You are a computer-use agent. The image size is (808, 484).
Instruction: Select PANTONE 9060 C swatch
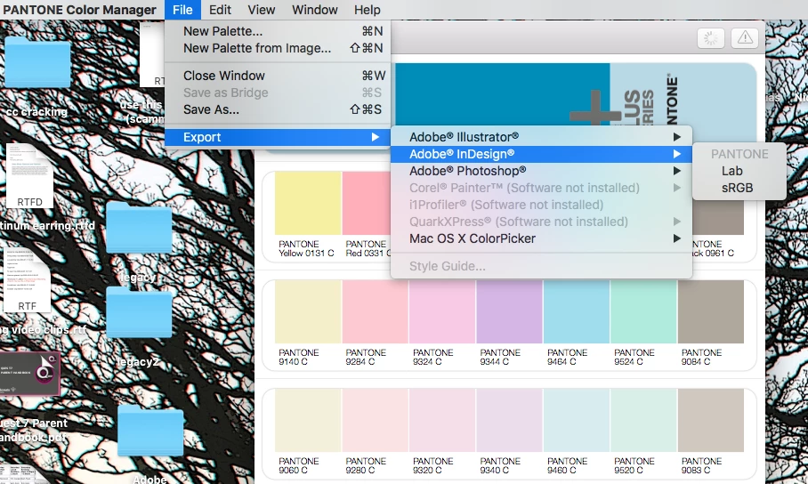point(308,421)
